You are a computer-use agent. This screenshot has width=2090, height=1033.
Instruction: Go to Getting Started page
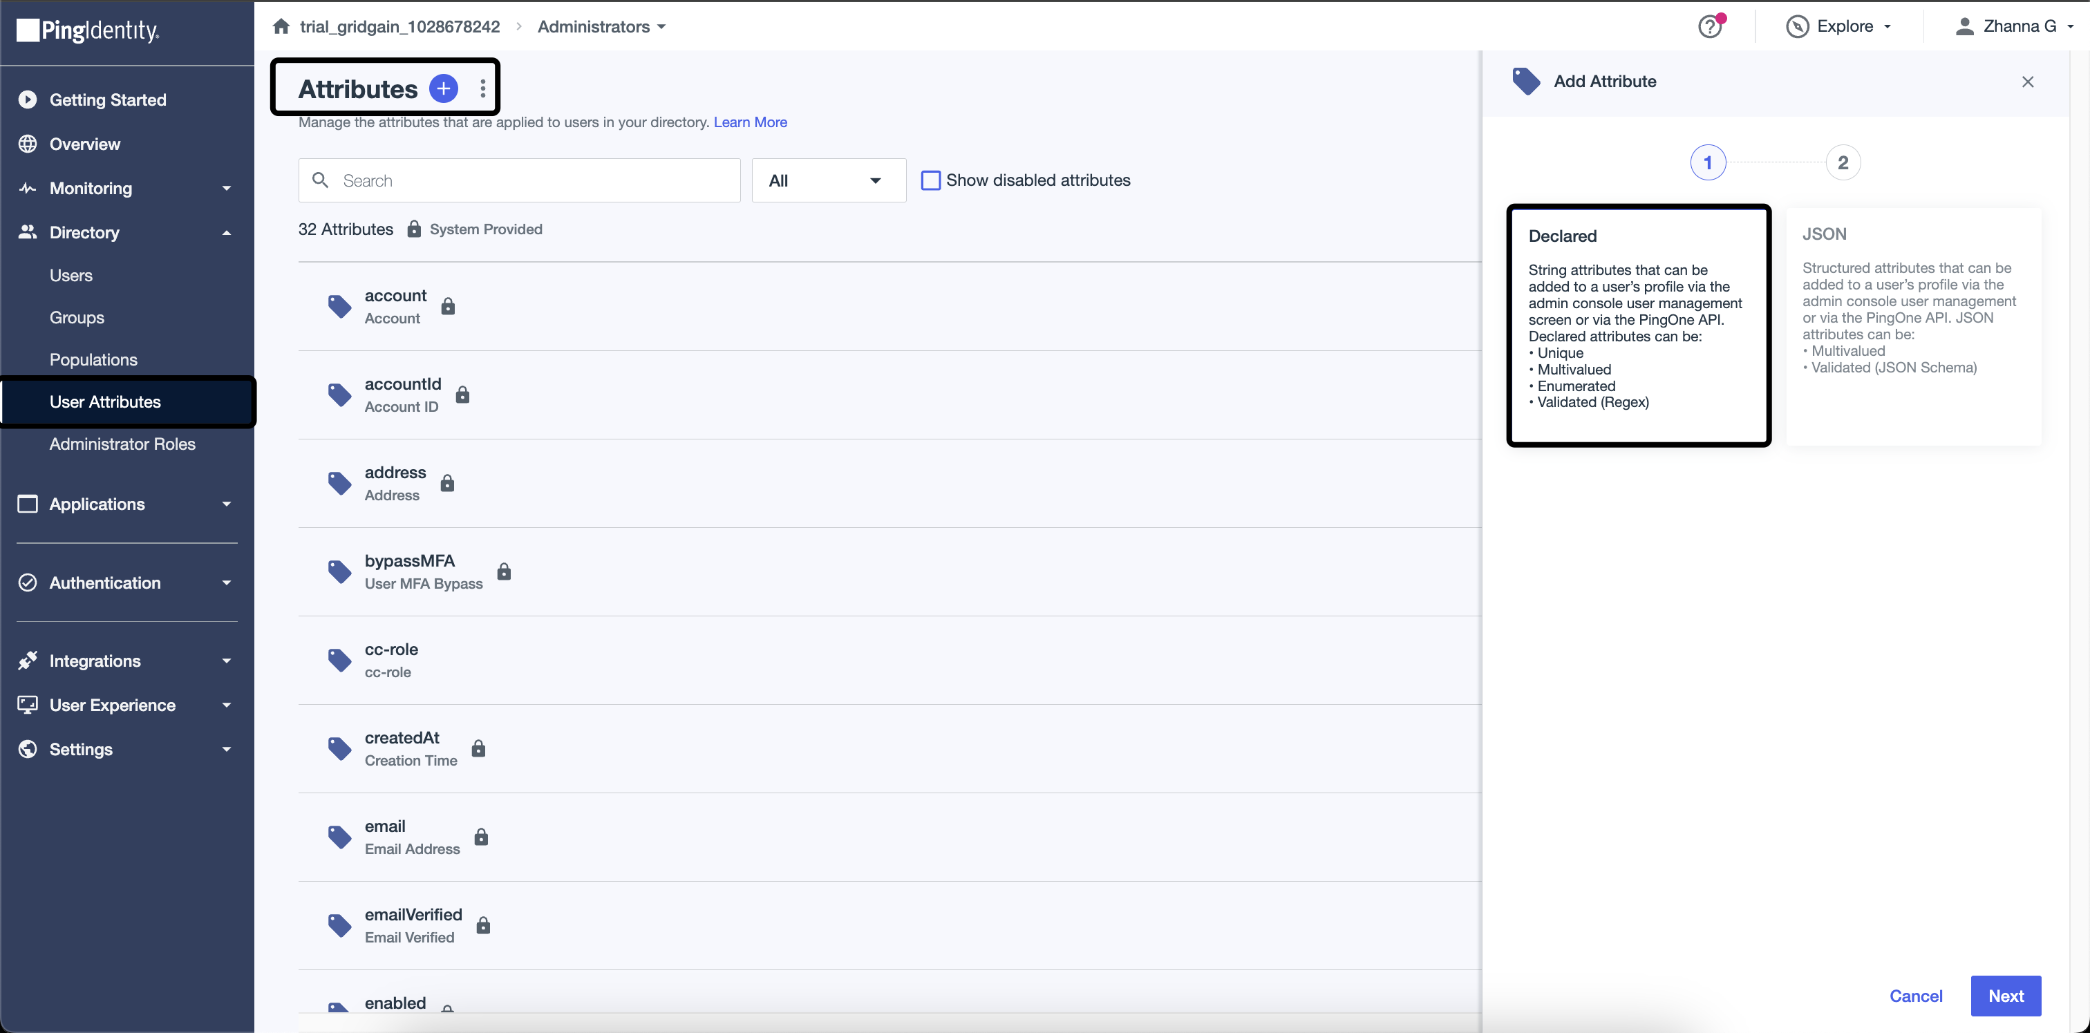tap(107, 99)
